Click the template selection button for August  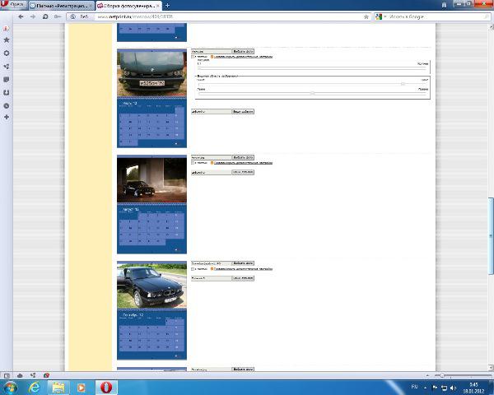pyautogui.click(x=243, y=172)
